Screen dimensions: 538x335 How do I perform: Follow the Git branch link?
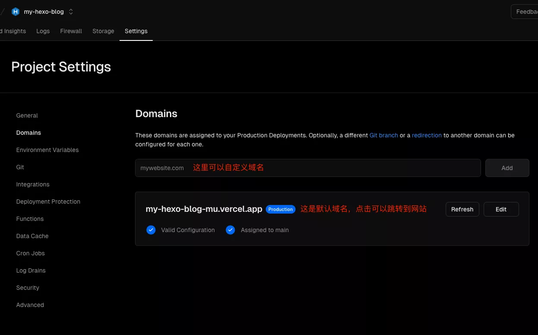click(384, 135)
